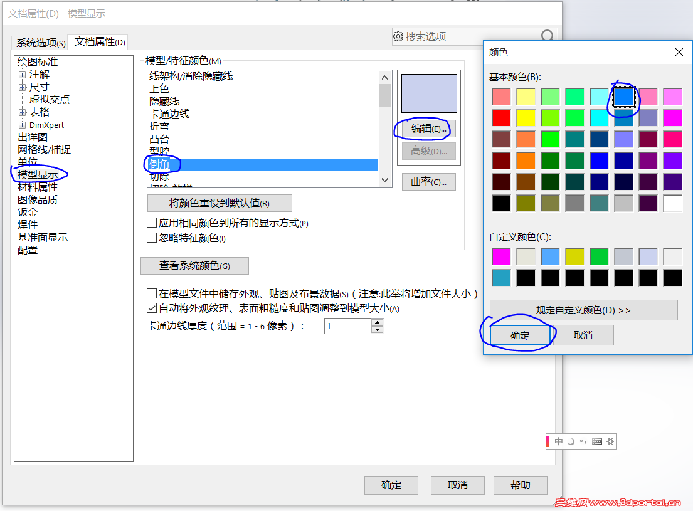Toggle the 中 IME language mode icon
Screen dimensions: 693x511
558,441
